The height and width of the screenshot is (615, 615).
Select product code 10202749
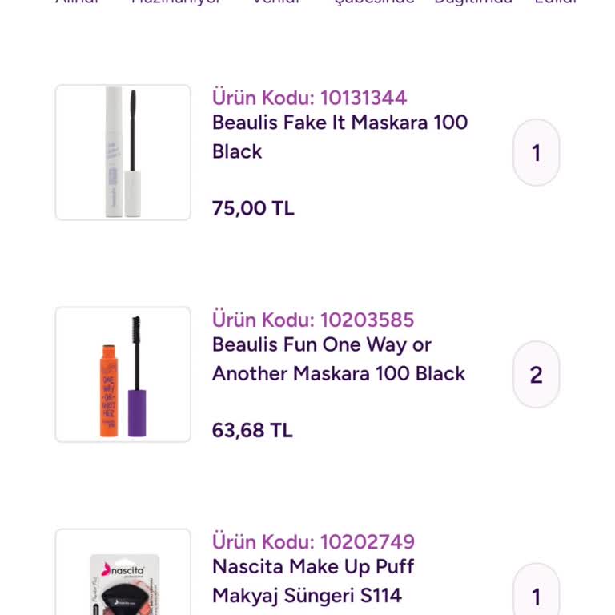[313, 541]
